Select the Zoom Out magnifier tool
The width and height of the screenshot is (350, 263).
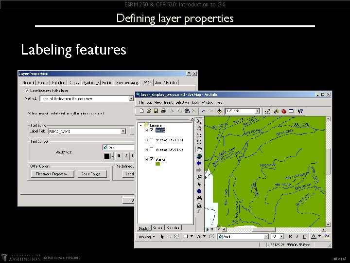(199, 128)
